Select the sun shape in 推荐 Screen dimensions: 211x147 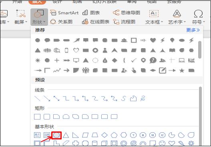coord(38,61)
